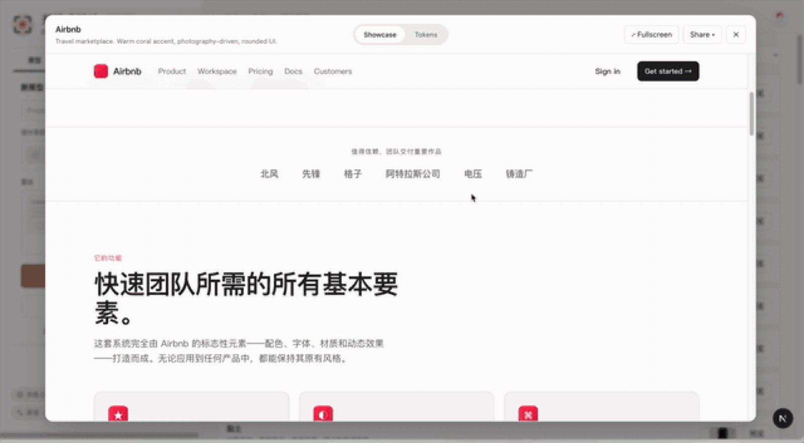This screenshot has height=443, width=804.
Task: Click the Sign in link
Action: (x=608, y=71)
